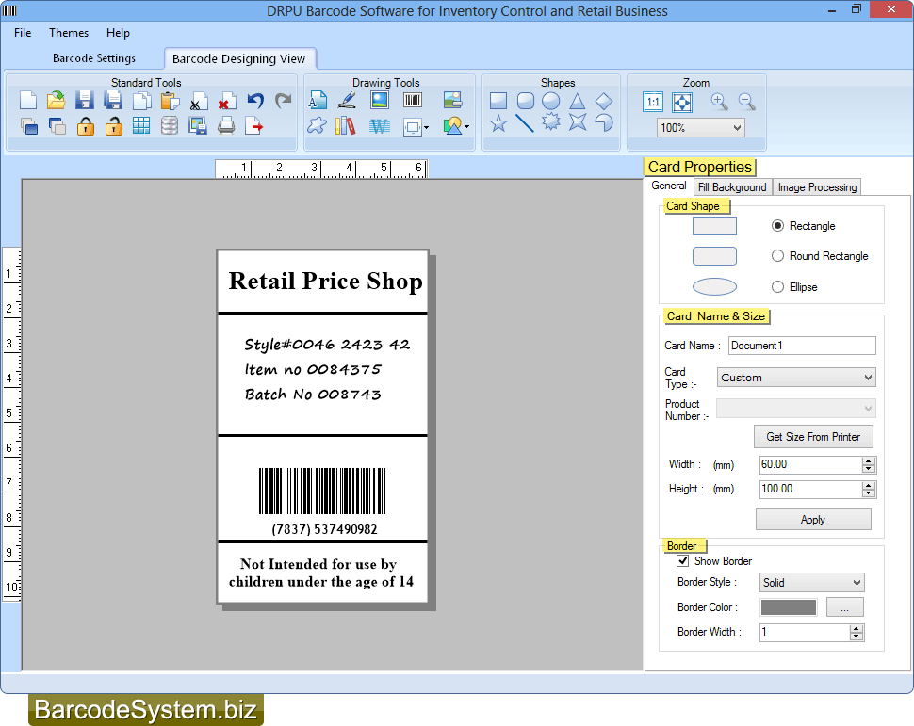
Task: Switch to Fill Background tab
Action: tap(732, 187)
